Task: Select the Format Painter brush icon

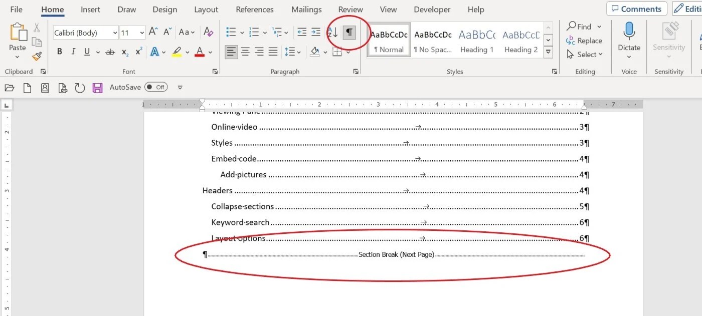Action: coord(37,57)
